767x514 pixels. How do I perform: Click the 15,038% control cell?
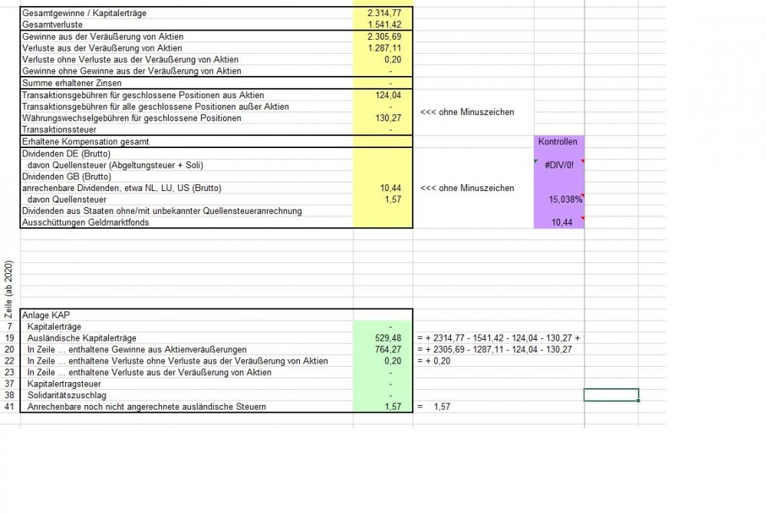[x=558, y=198]
